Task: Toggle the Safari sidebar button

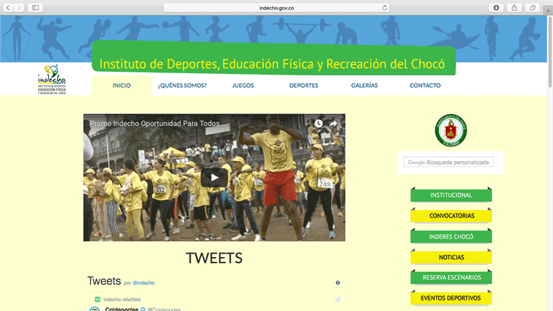Action: tap(35, 8)
